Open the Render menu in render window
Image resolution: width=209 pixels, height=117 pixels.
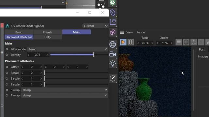tap(141, 32)
